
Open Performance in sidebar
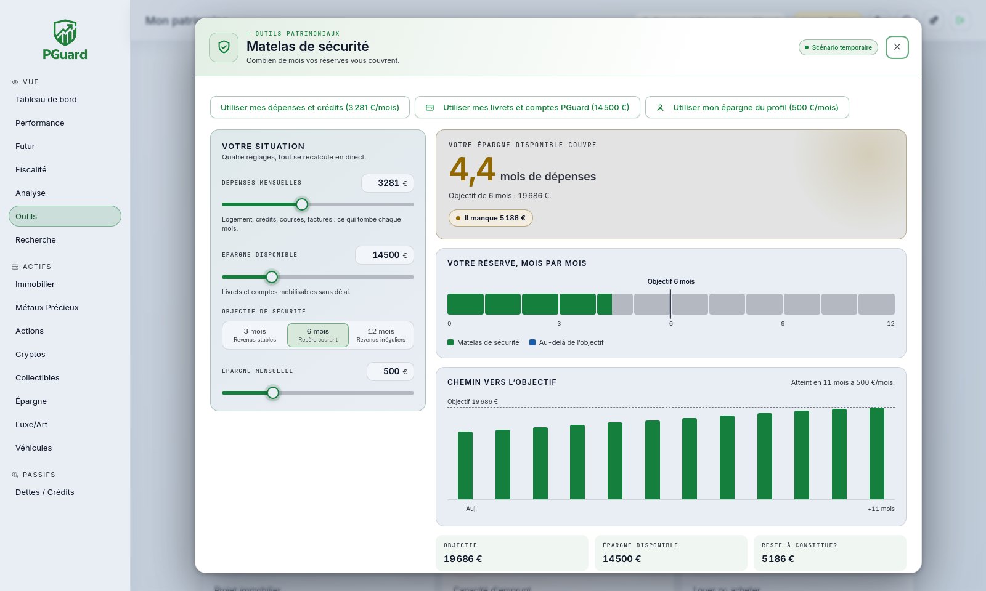[65, 123]
